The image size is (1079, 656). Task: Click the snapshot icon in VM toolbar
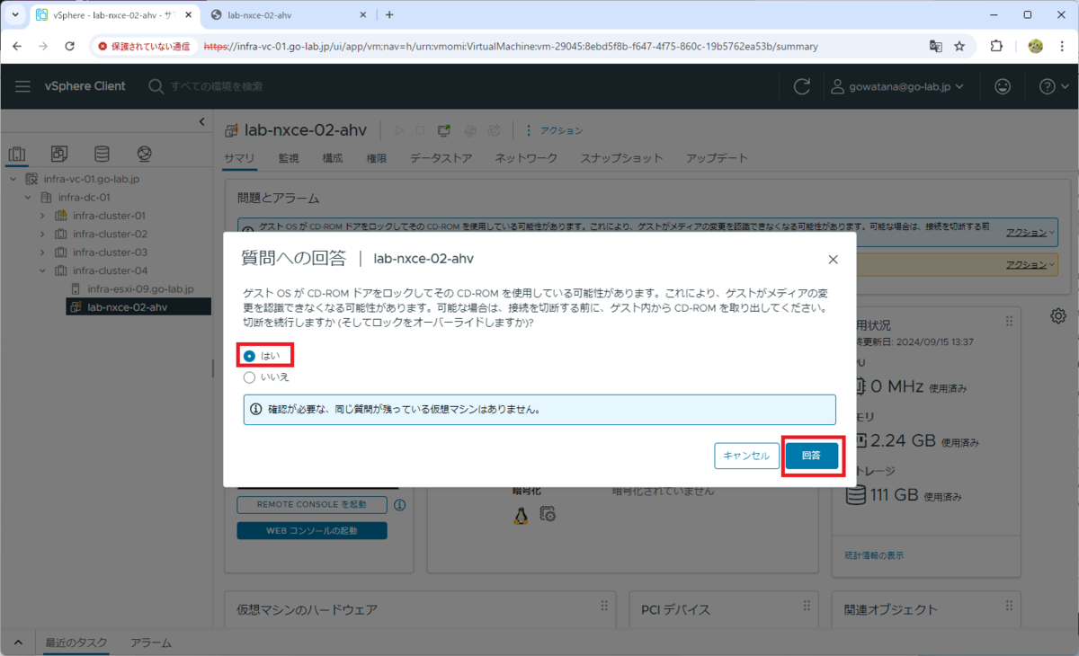click(494, 131)
